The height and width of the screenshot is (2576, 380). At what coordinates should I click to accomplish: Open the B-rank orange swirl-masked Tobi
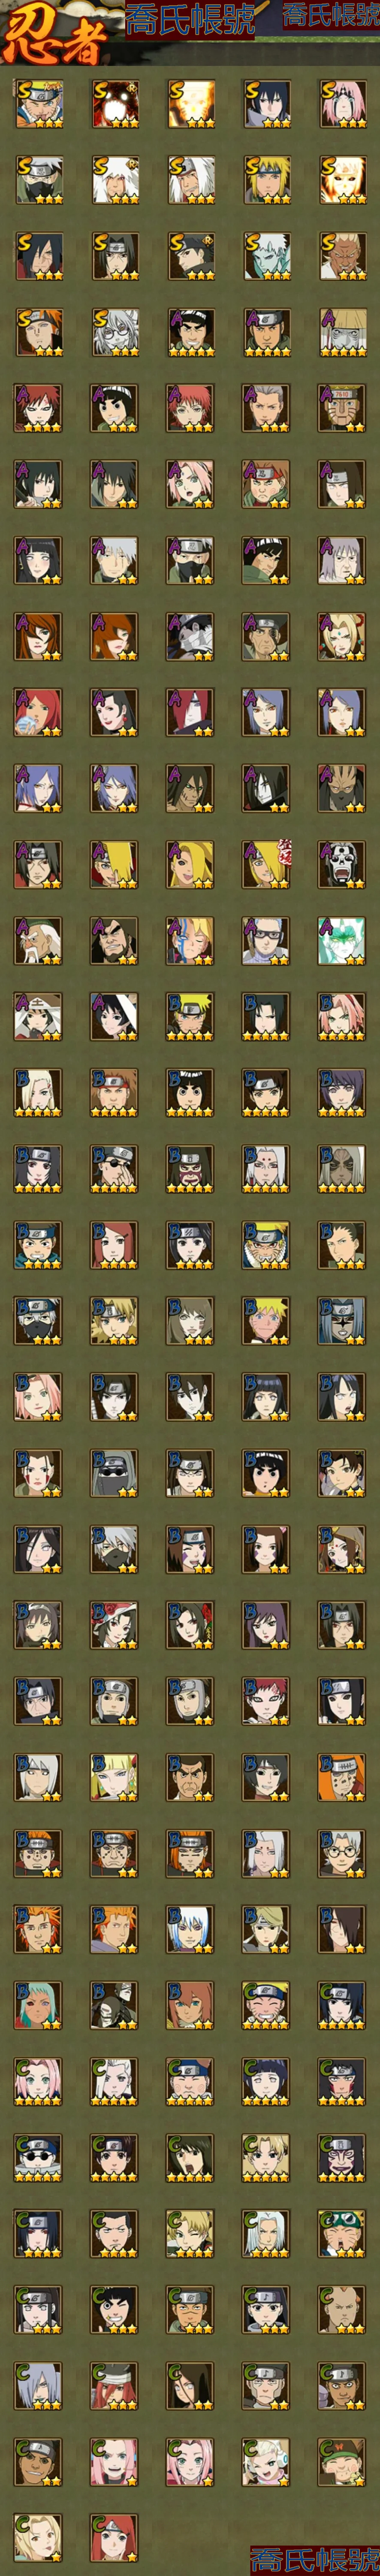pyautogui.click(x=342, y=1776)
